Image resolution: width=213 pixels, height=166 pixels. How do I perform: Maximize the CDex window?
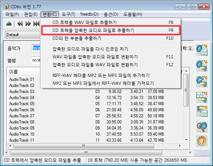[192, 7]
